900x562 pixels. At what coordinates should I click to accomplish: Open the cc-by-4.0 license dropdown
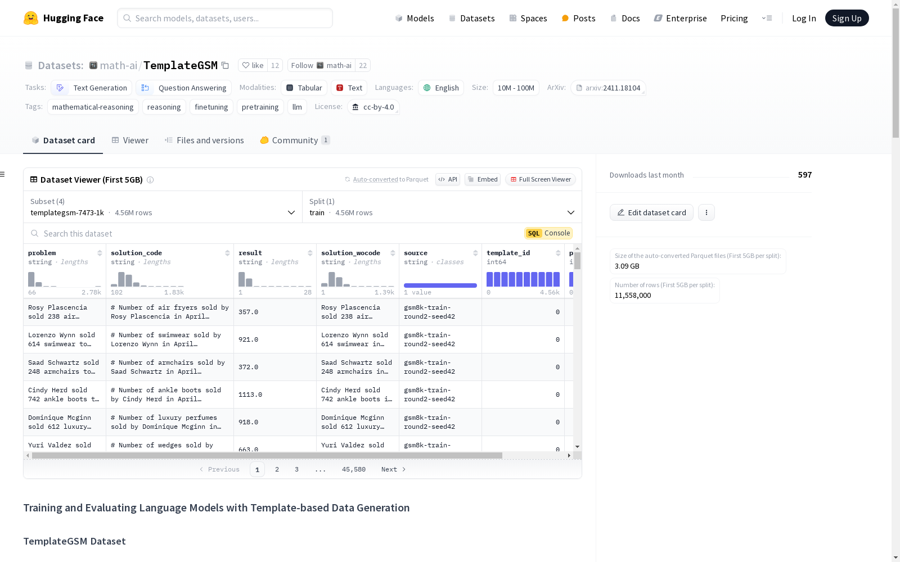(x=373, y=107)
